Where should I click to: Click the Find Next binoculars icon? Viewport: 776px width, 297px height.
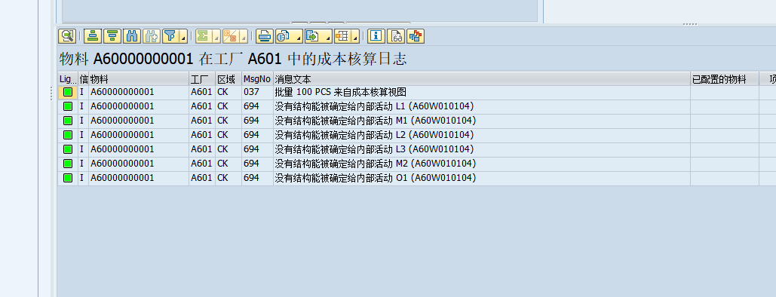tap(152, 35)
